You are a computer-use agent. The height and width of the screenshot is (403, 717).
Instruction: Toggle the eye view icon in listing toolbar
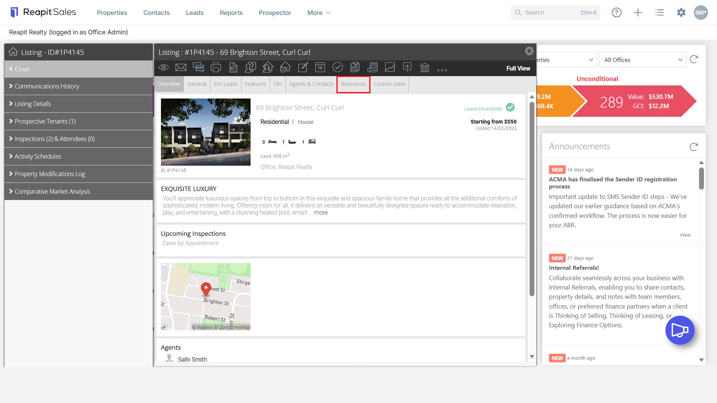(x=164, y=68)
